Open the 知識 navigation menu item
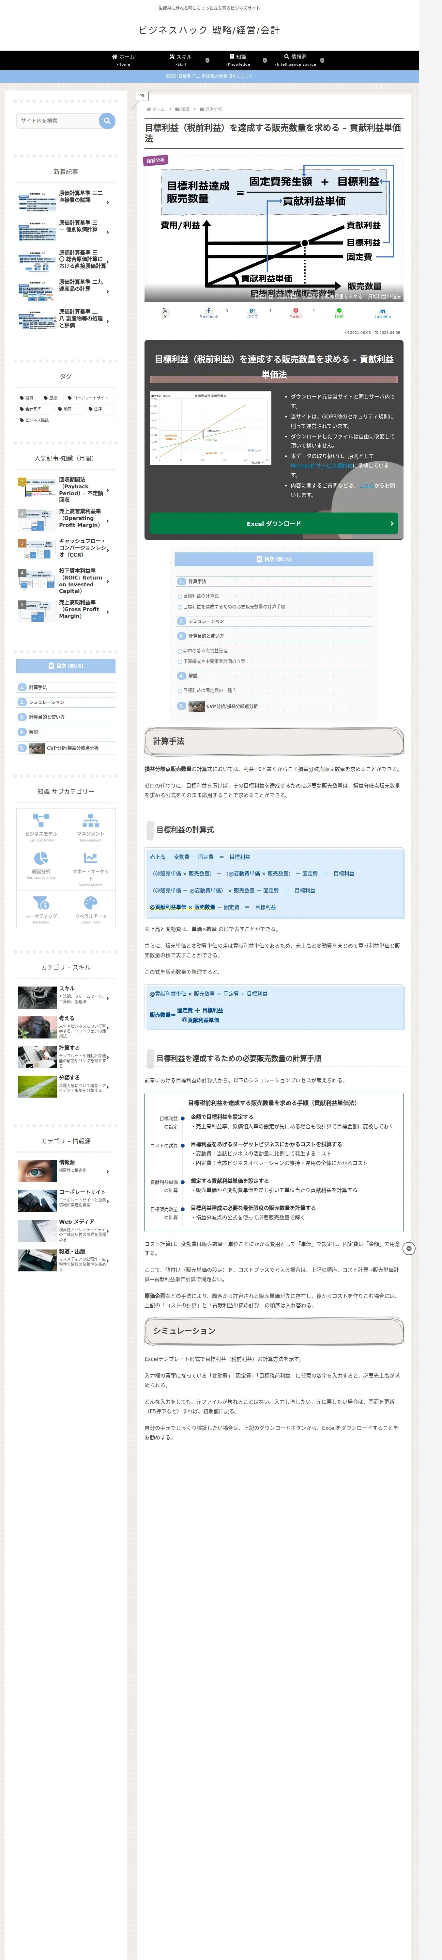 [238, 60]
